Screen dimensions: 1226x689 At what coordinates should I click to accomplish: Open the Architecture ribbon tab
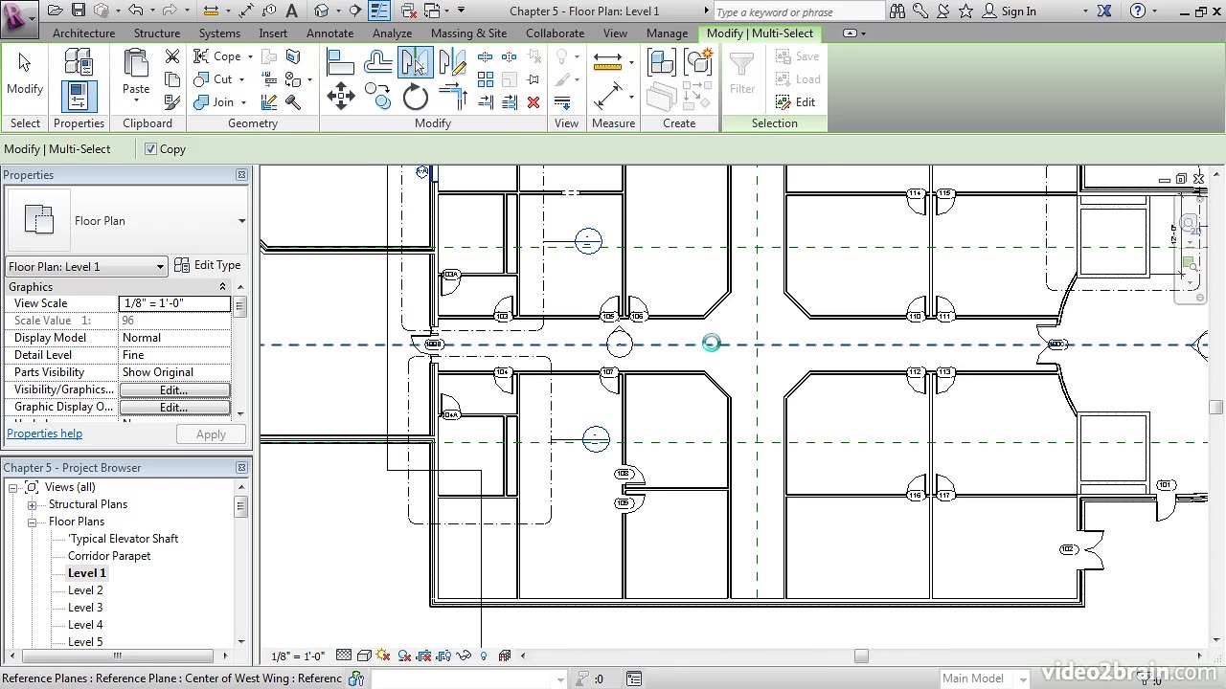click(x=83, y=33)
